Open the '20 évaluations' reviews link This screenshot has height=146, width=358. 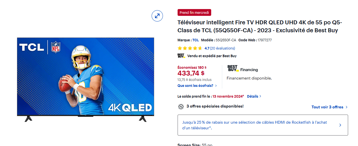tap(222, 48)
